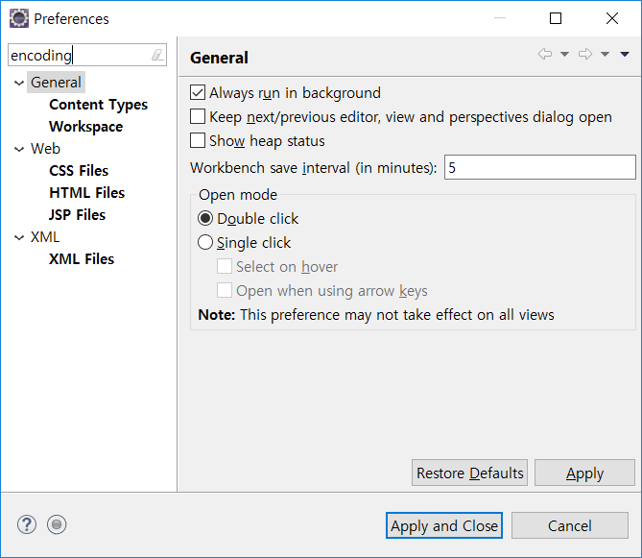Enable Keep next/previous editor dialog open
The height and width of the screenshot is (558, 642).
(198, 116)
